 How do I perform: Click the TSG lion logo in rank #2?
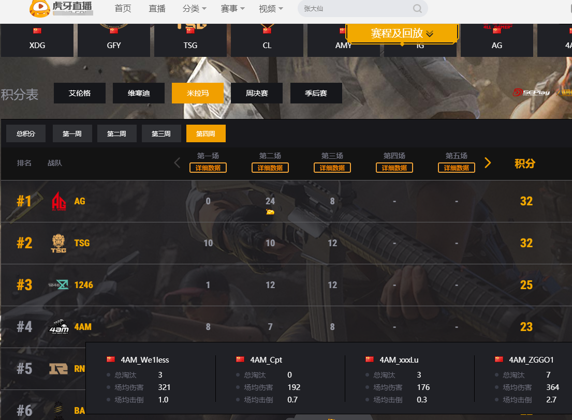click(58, 243)
